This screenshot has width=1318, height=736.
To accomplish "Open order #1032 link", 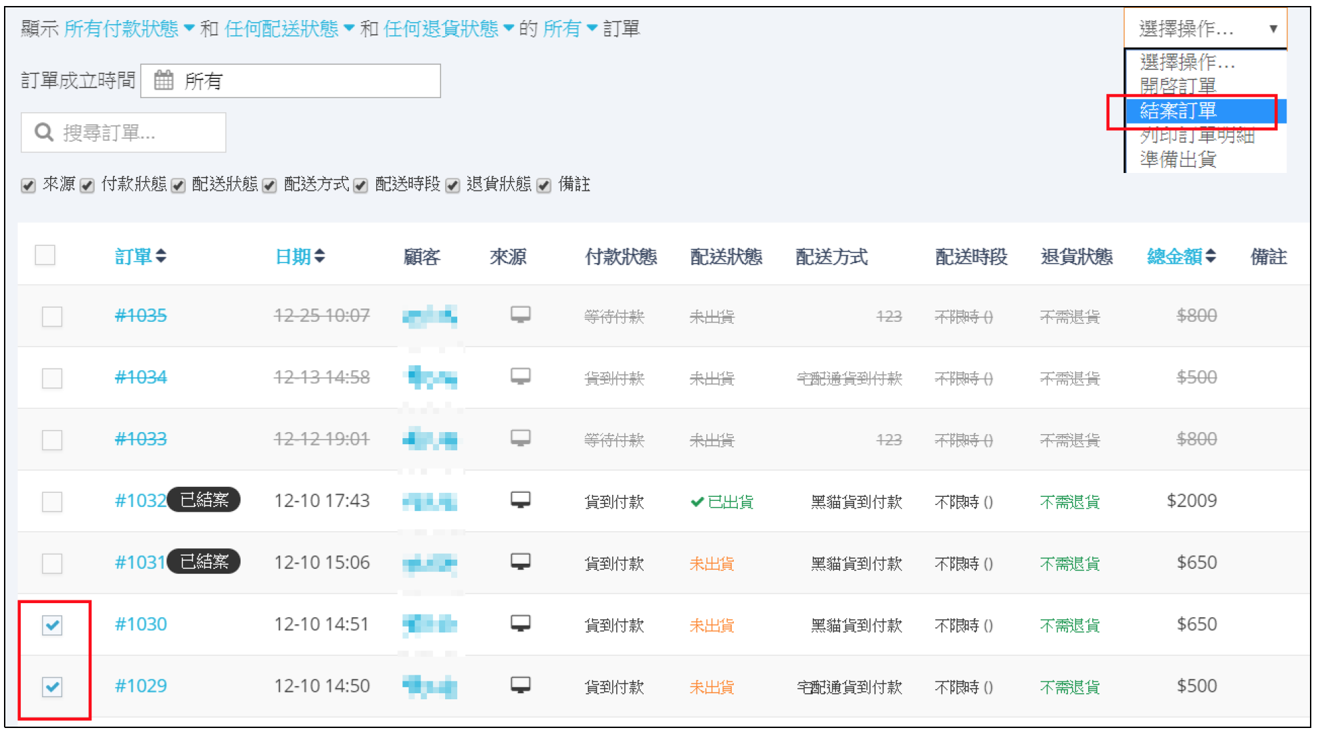I will coord(140,501).
